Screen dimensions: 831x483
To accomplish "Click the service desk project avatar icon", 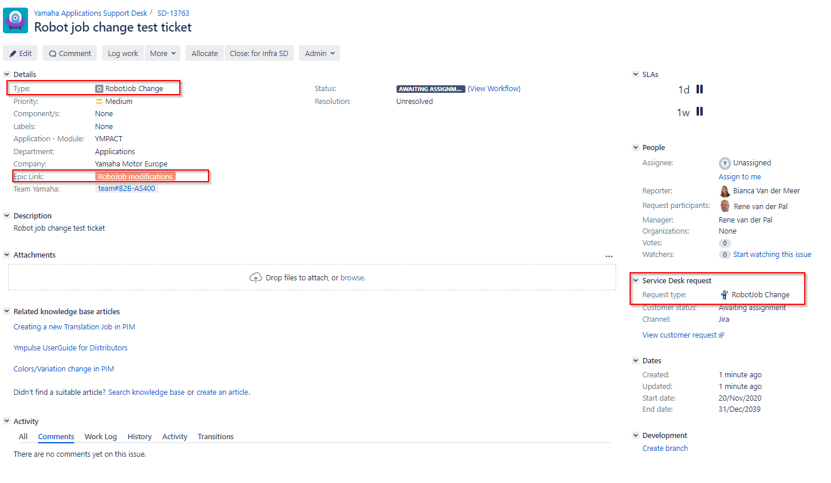I will pos(15,20).
